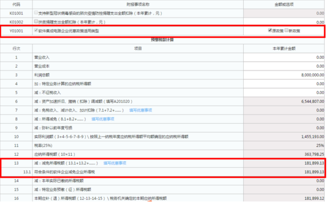This screenshot has height=202, width=328.
Task: Open 填写优惠事项 link in row 8
Action: 103,119
